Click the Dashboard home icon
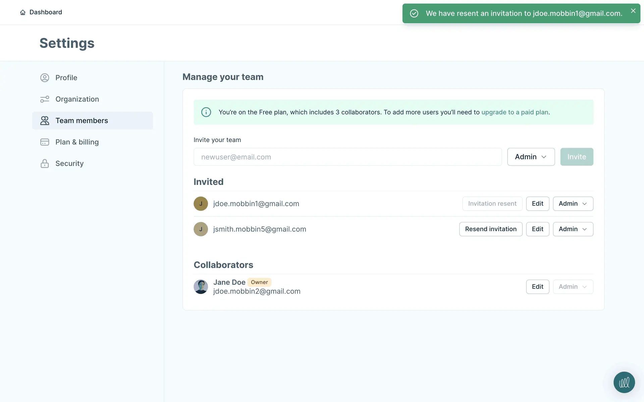 [23, 12]
